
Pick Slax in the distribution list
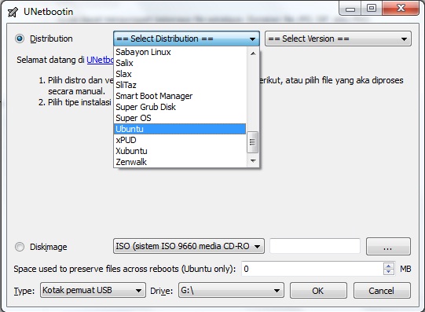pos(180,74)
